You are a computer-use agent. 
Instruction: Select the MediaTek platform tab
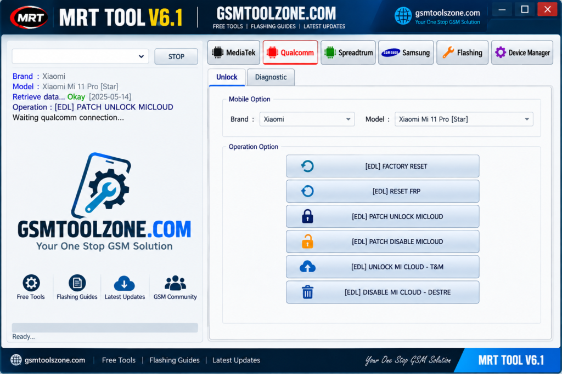pos(234,53)
